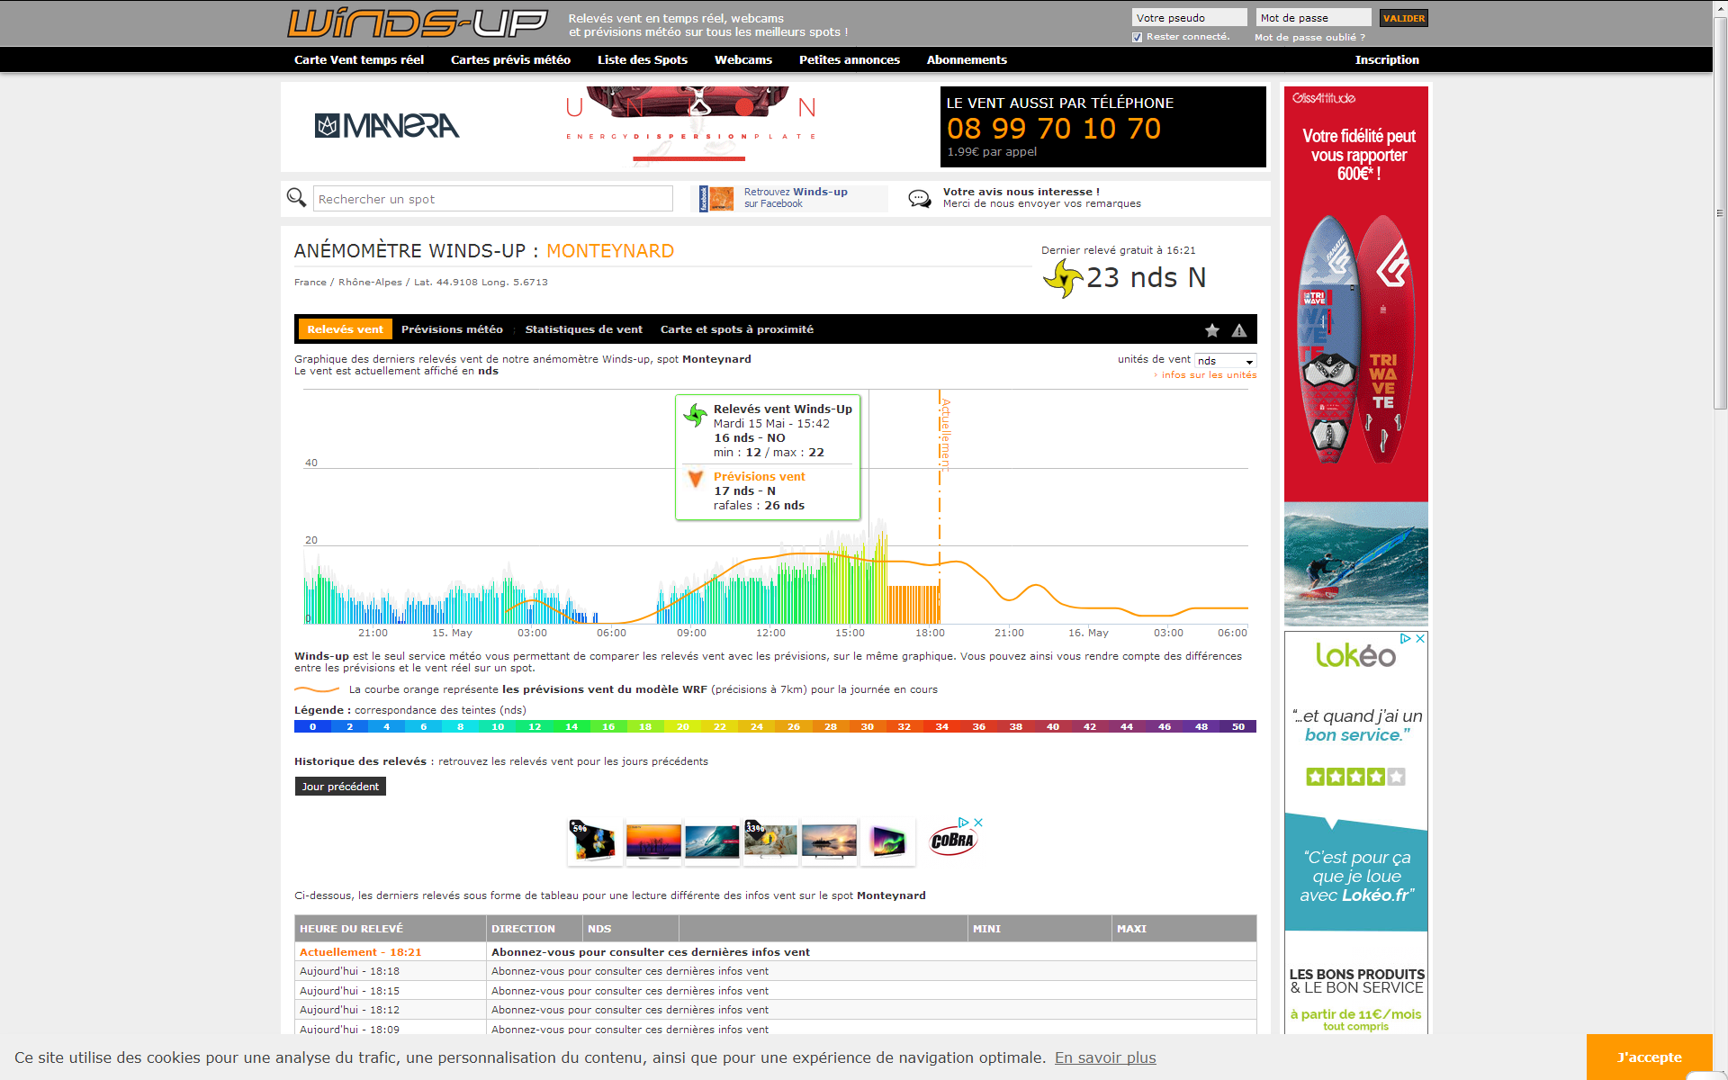Viewport: 1728px width, 1080px height.
Task: Open Cartes prévis météo menu
Action: point(510,59)
